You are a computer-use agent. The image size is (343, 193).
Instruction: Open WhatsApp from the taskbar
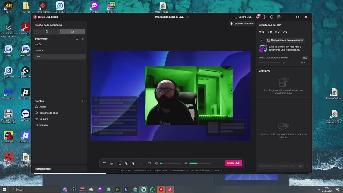tap(152, 190)
